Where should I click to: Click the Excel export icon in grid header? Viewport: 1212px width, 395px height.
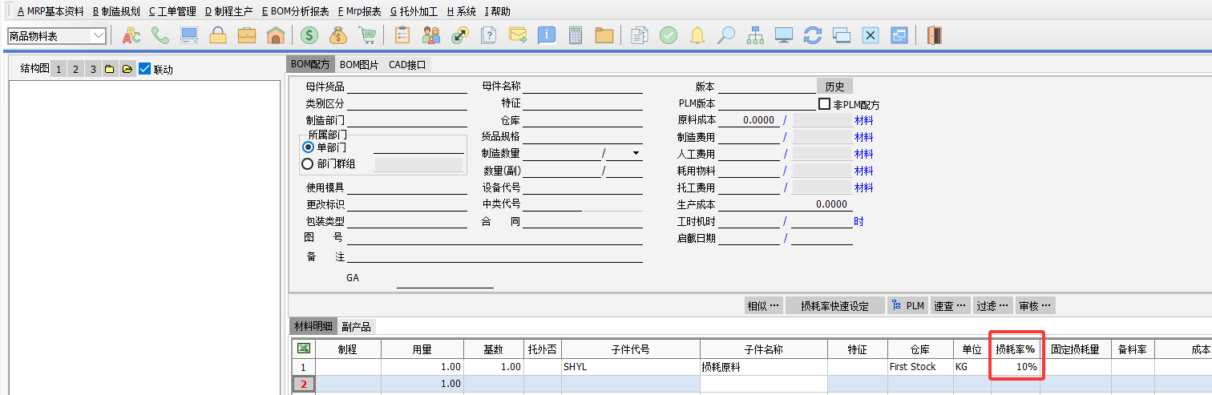(x=304, y=349)
